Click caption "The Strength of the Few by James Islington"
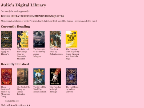Viewport: 144px width, 108px height. coord(39,53)
